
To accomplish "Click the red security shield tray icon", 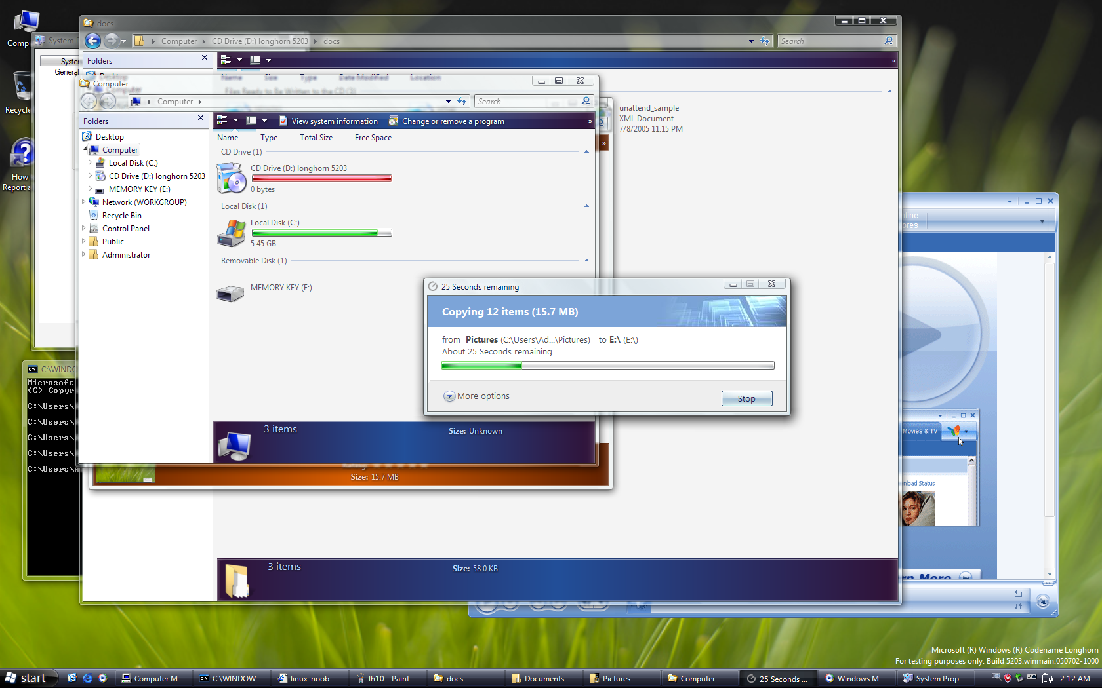I will [1008, 678].
